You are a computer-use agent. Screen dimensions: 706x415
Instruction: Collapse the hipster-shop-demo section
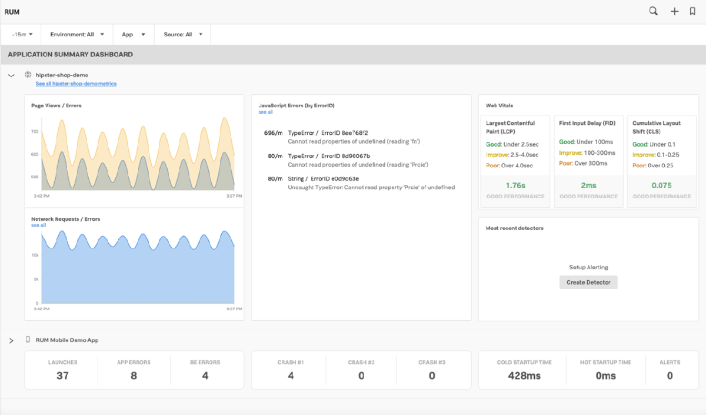11,75
